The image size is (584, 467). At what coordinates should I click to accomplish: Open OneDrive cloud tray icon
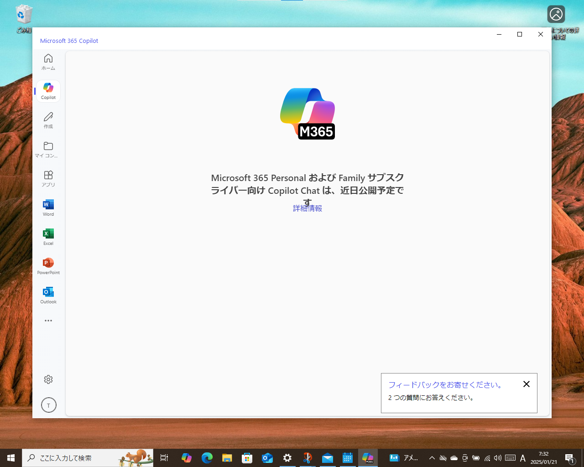point(454,458)
